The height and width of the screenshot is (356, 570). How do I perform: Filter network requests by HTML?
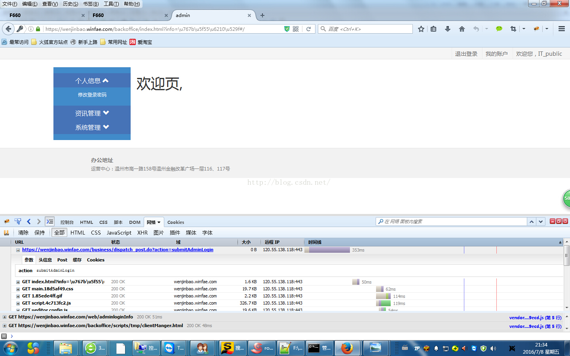tap(78, 233)
